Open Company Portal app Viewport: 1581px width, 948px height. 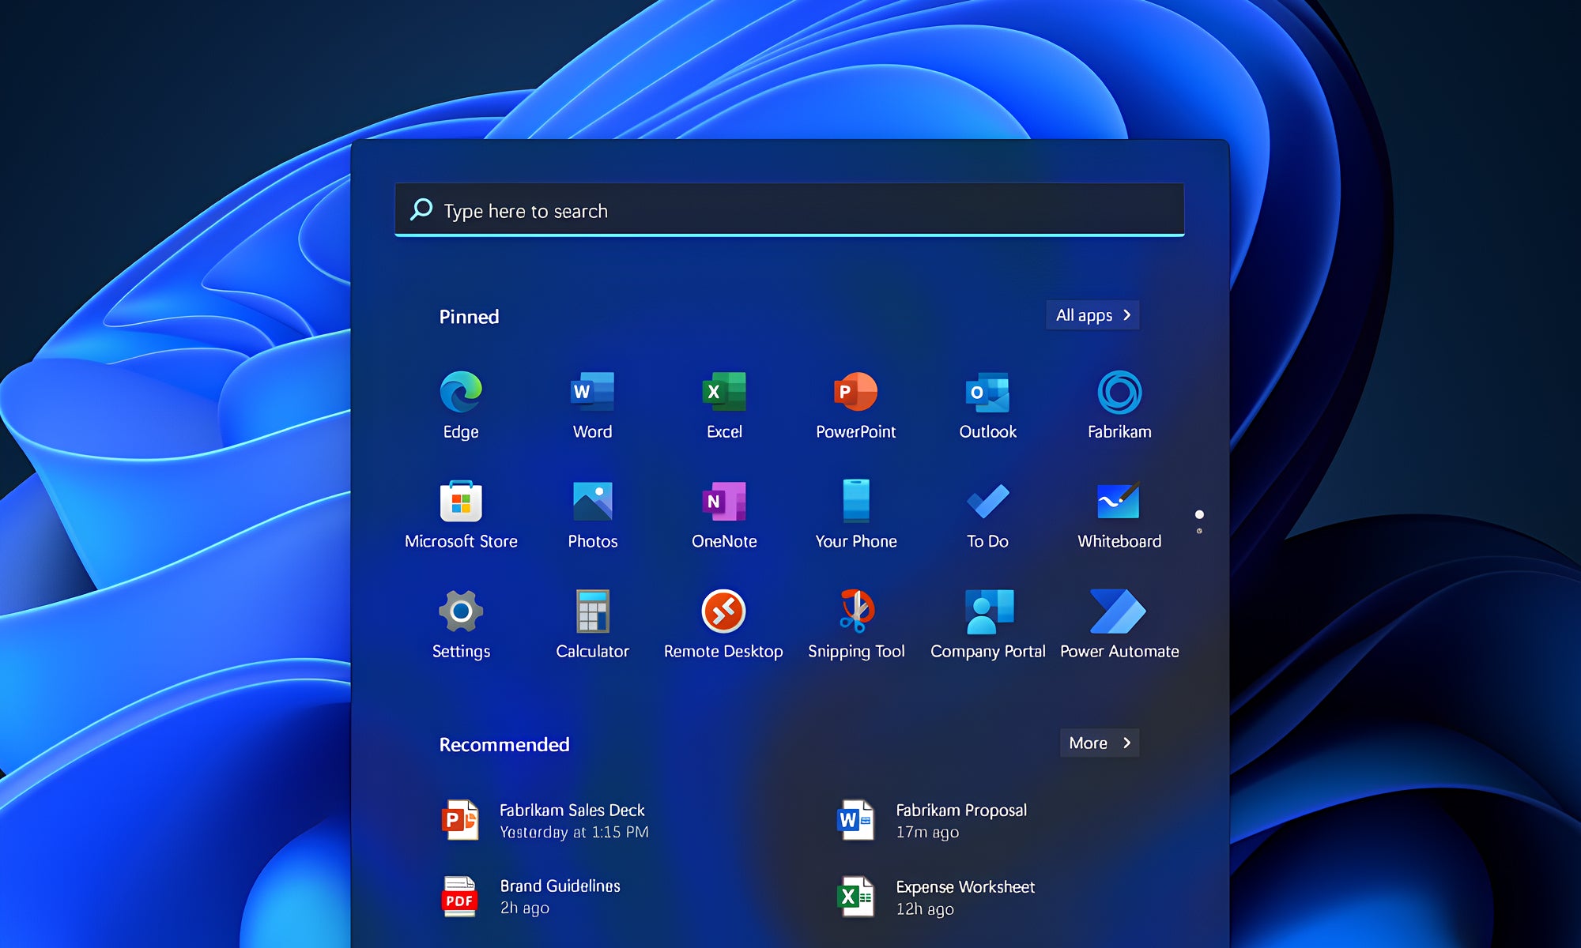[x=987, y=612]
